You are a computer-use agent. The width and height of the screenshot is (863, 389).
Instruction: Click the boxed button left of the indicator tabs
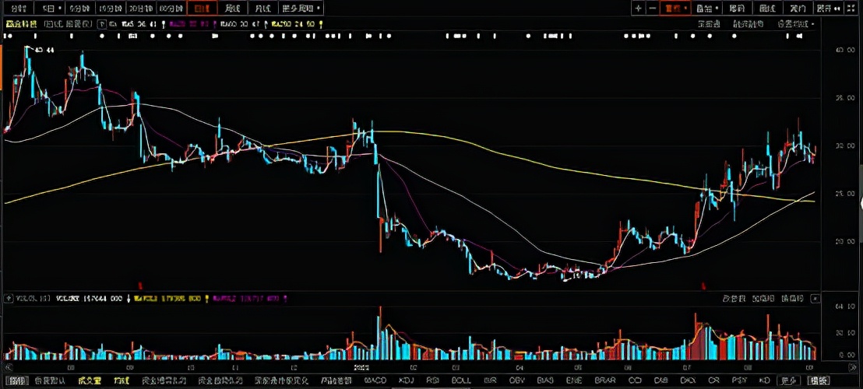(x=17, y=380)
